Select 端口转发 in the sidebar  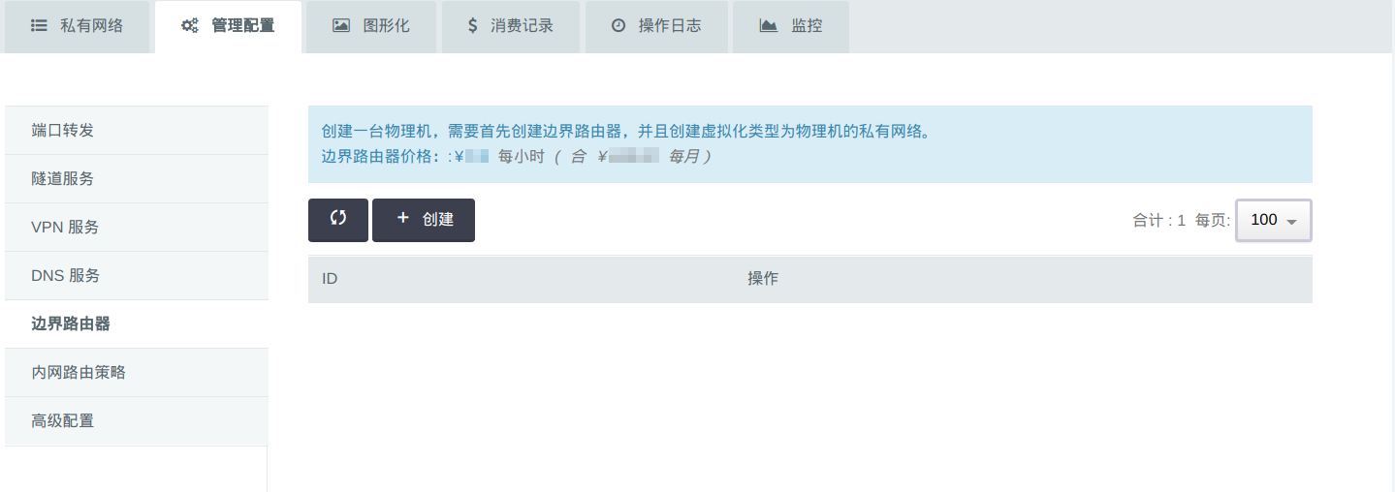(136, 131)
